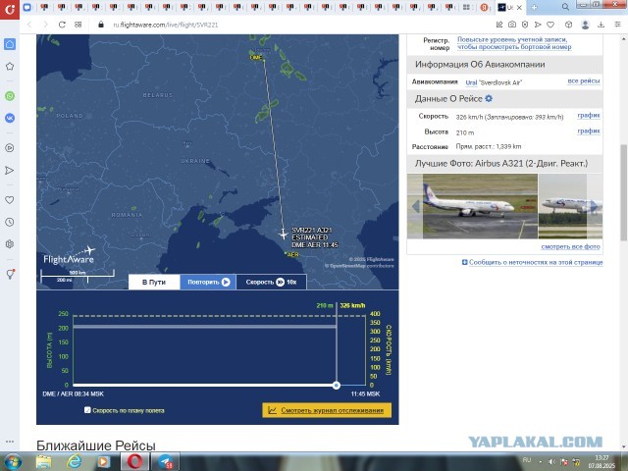Click the page vertical scrollbar thumb
This screenshot has height=471, width=628.
(x=624, y=192)
